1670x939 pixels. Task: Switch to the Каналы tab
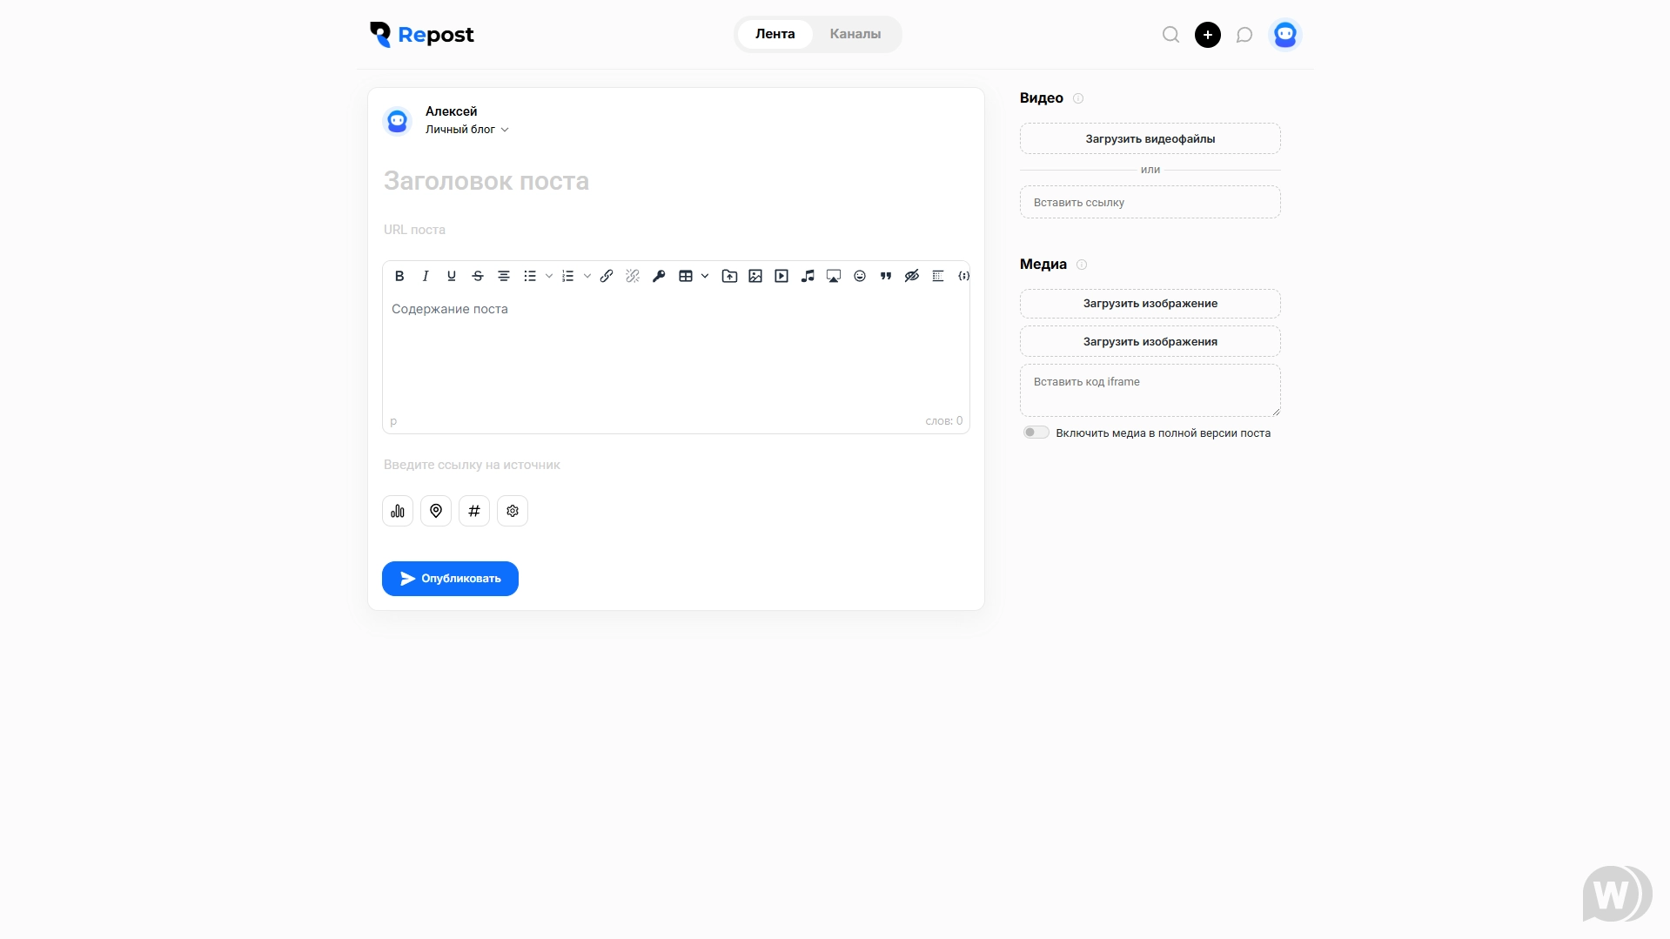click(855, 34)
